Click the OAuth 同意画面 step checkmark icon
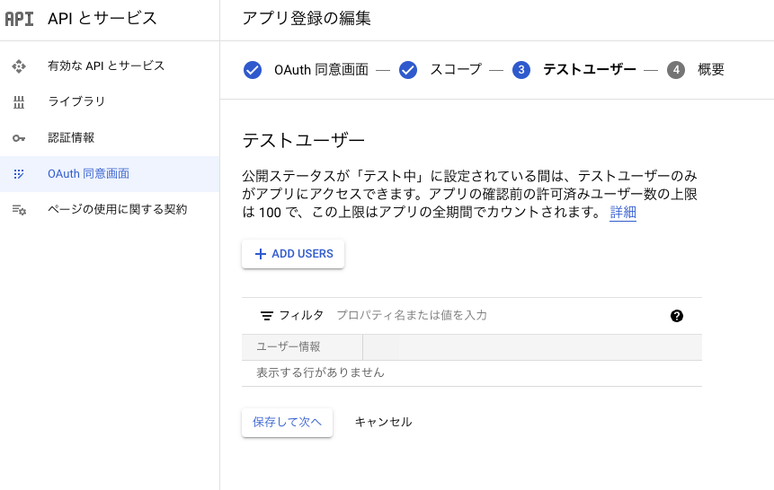The image size is (774, 490). (253, 70)
